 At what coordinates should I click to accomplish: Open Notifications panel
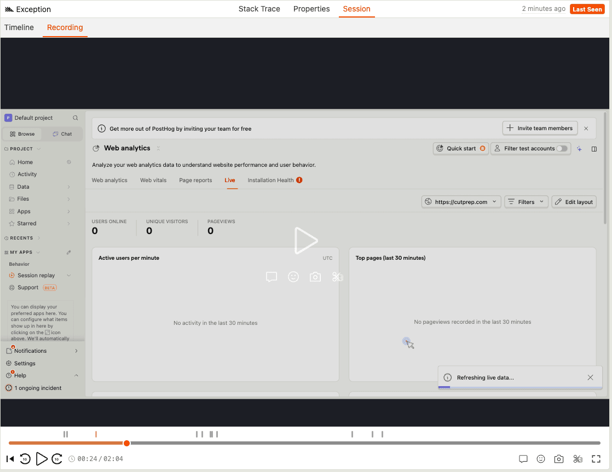pos(42,351)
